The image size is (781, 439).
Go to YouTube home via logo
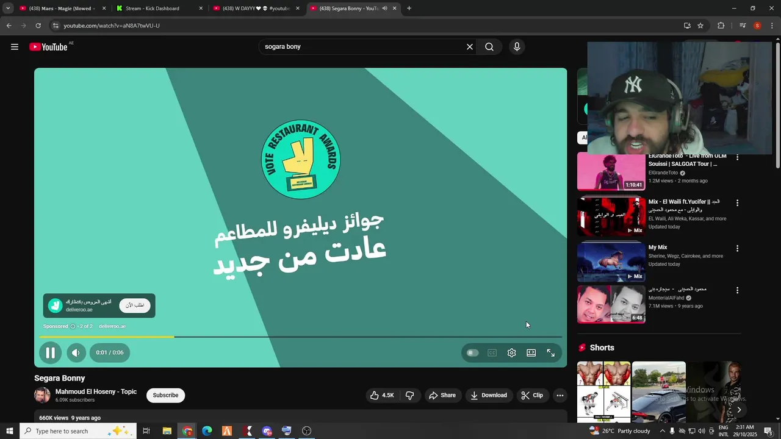click(x=48, y=47)
